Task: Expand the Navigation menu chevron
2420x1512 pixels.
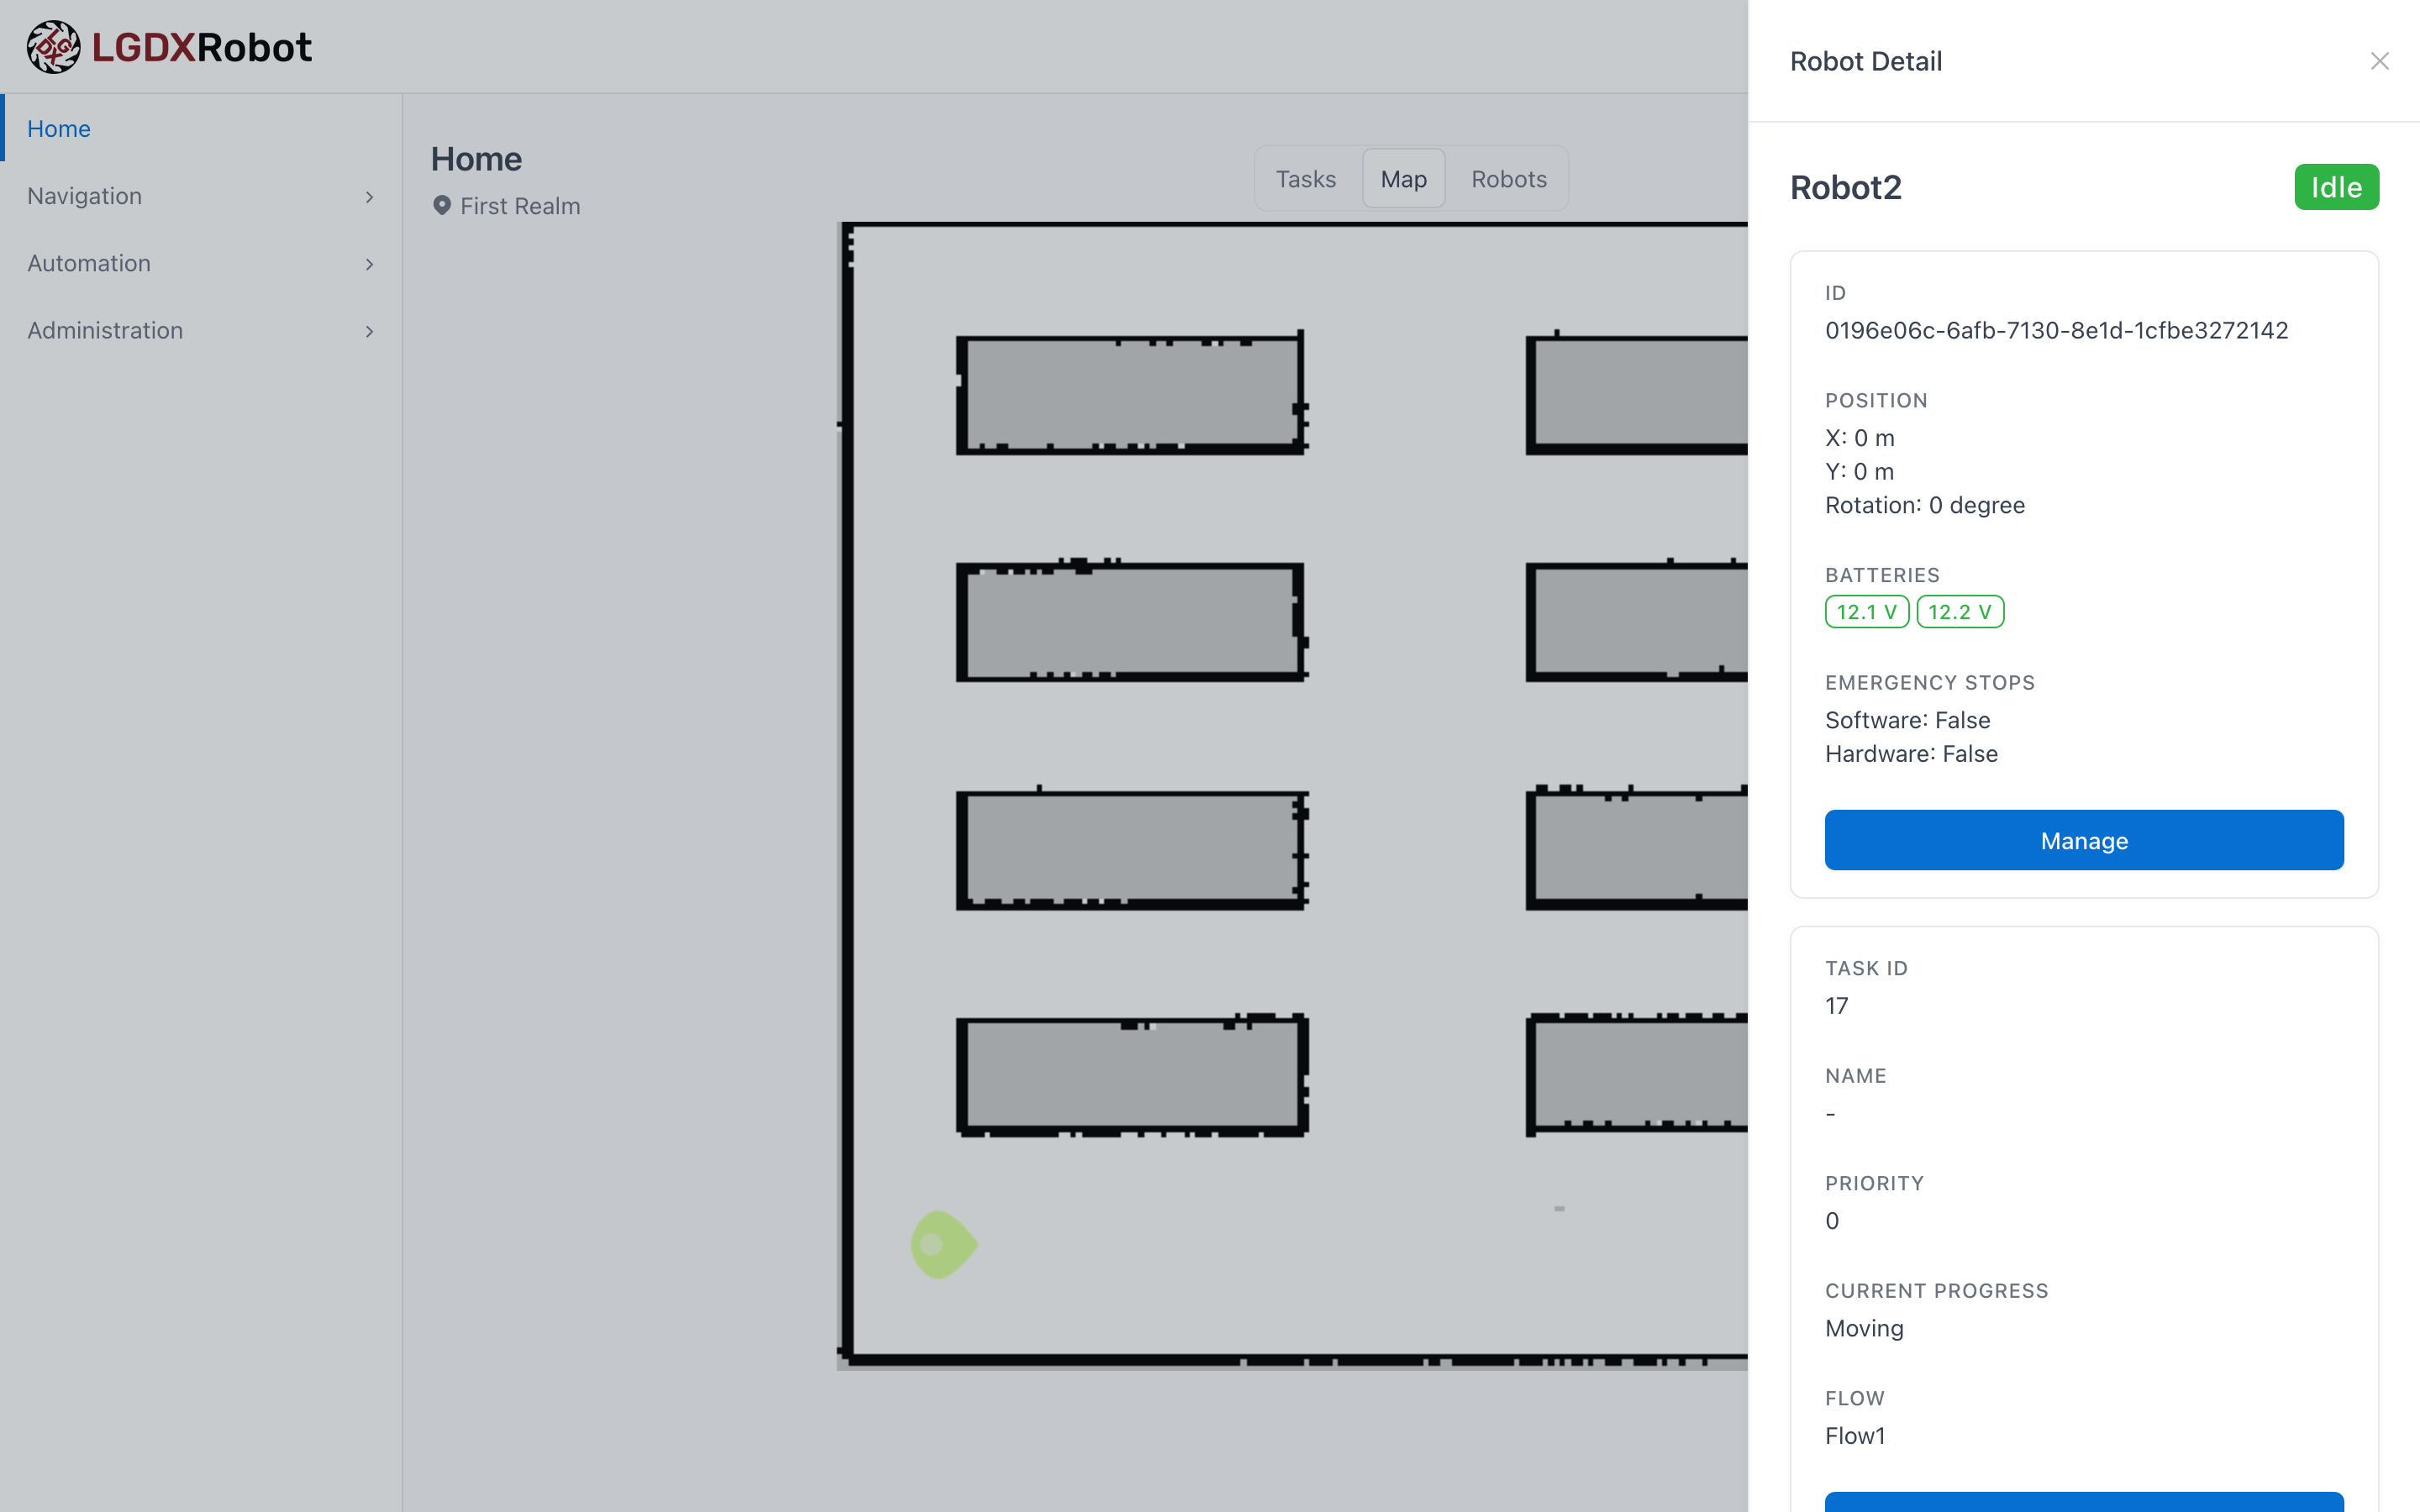Action: point(369,197)
